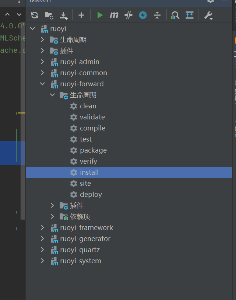Screen dimensions: 236x300
Task: Click gear icon beside compile
Action: coord(74,128)
